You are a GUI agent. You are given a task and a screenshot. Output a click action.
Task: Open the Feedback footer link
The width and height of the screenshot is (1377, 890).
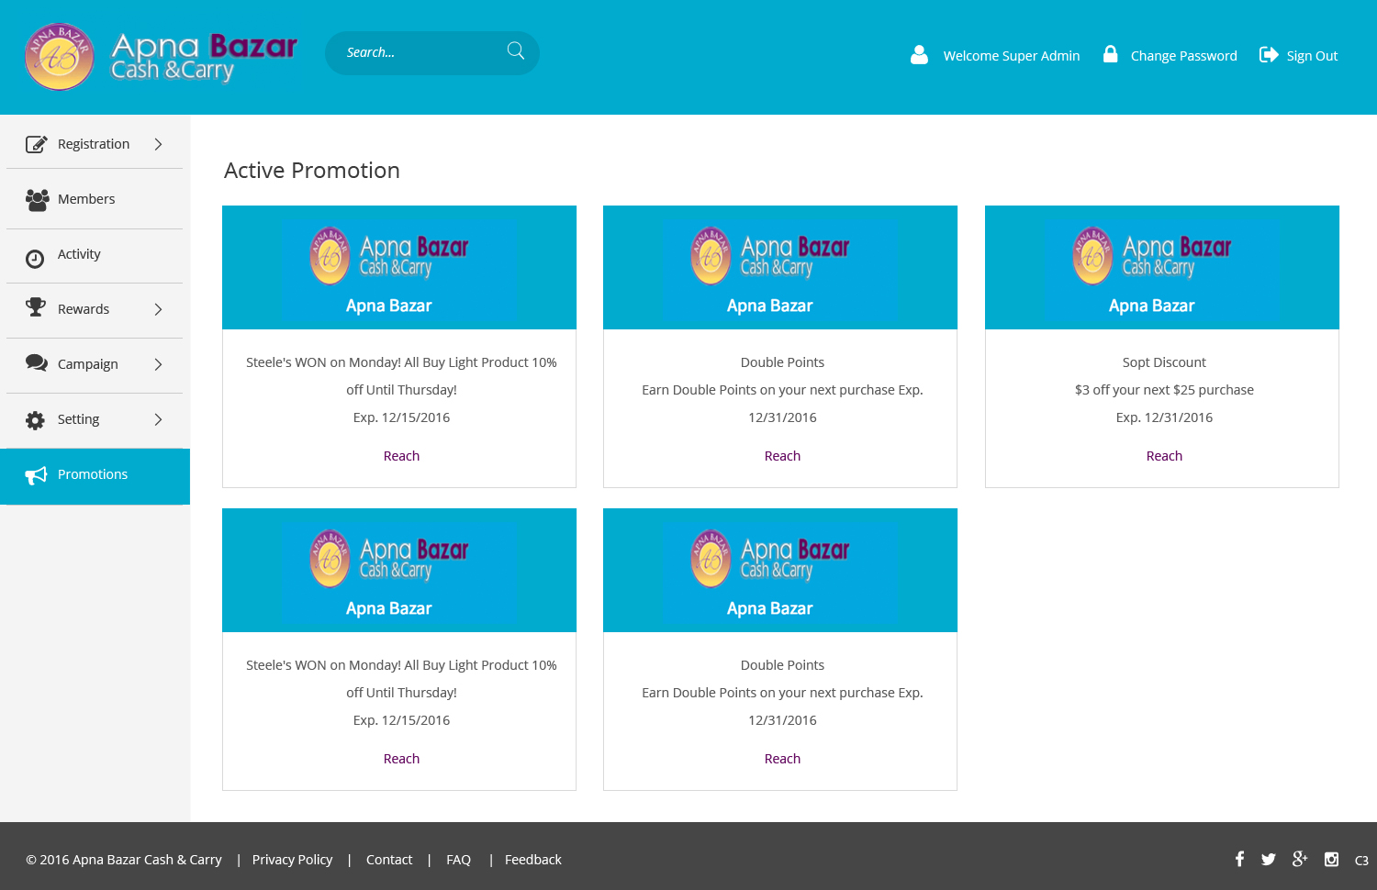532,860
